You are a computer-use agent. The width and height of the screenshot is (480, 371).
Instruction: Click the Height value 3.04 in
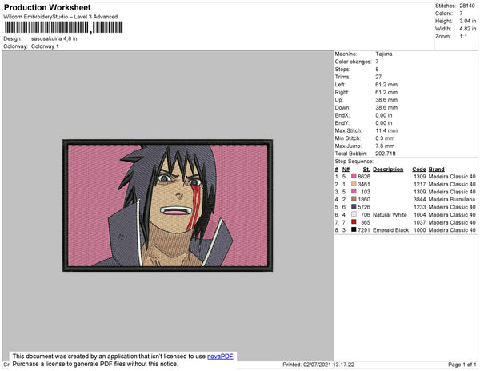tap(468, 21)
